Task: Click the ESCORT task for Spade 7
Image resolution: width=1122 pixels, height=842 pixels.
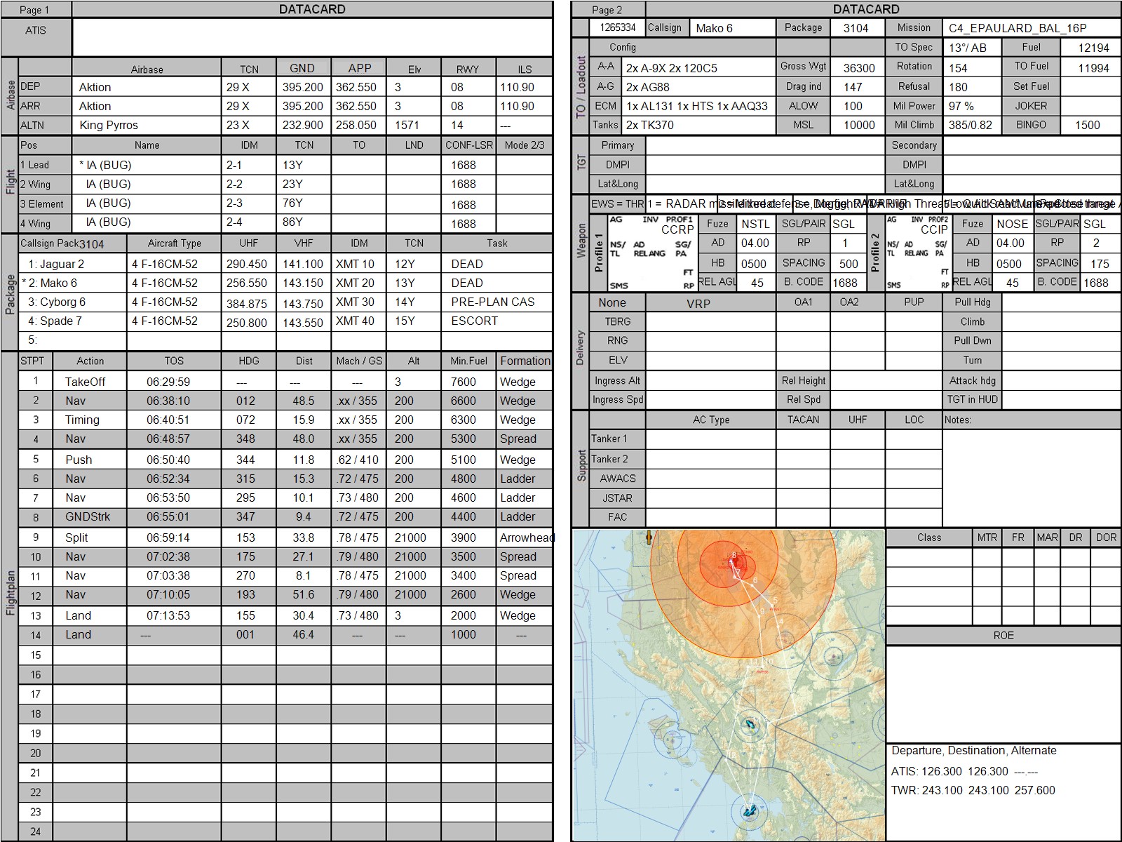Action: 474,321
